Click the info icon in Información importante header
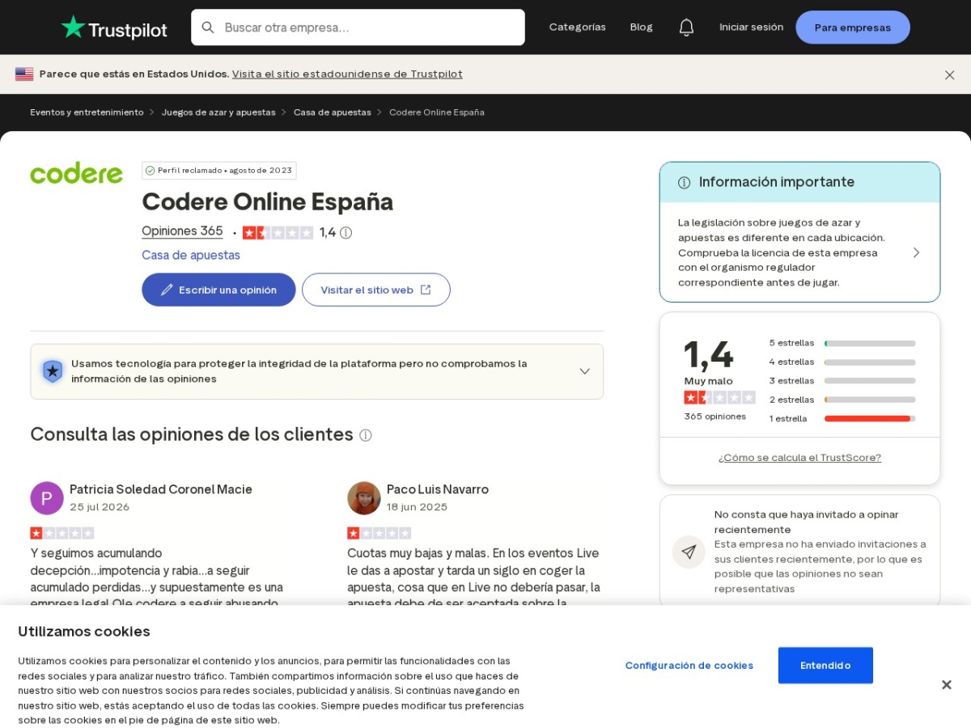Screen dimensions: 971x728 (x=684, y=183)
